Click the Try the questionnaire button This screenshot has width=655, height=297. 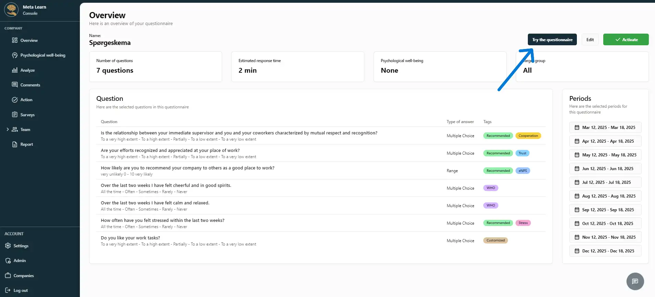tap(552, 40)
